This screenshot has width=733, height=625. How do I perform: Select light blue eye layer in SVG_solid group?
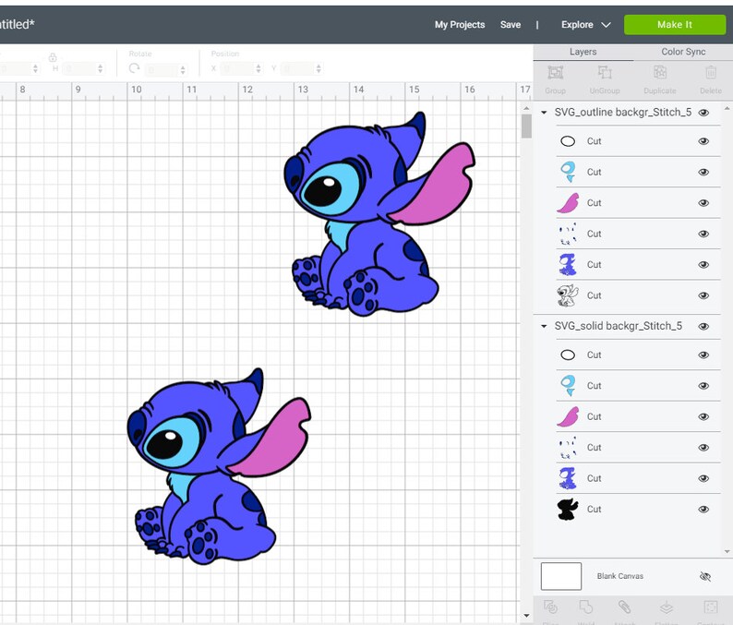638,386
